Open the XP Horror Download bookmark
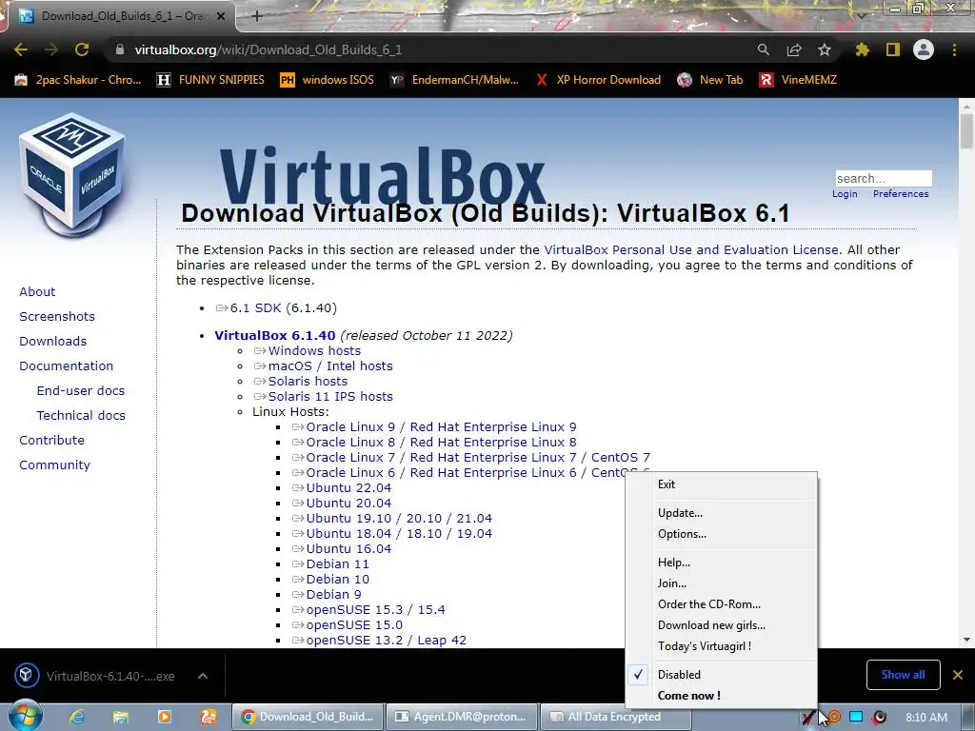This screenshot has height=731, width=975. coord(598,80)
